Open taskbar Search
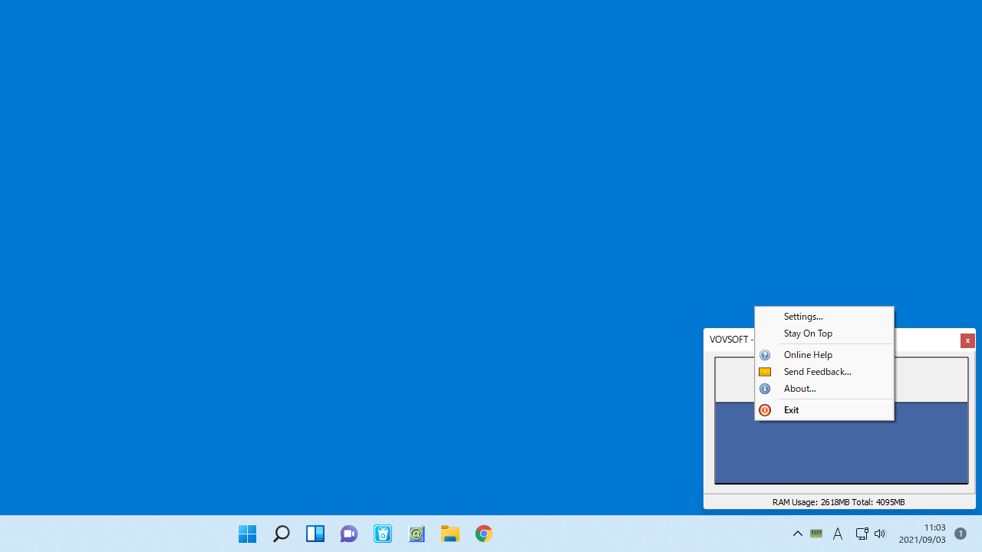Screen dimensions: 982x552 tap(281, 534)
